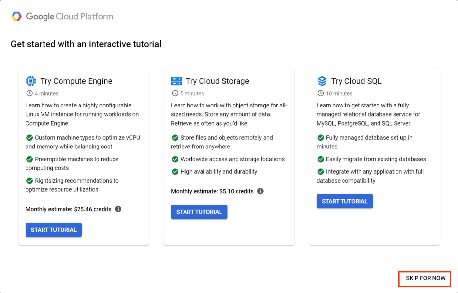Click the clock icon beside 5 minutes
Image resolution: width=458 pixels, height=293 pixels.
pos(175,93)
